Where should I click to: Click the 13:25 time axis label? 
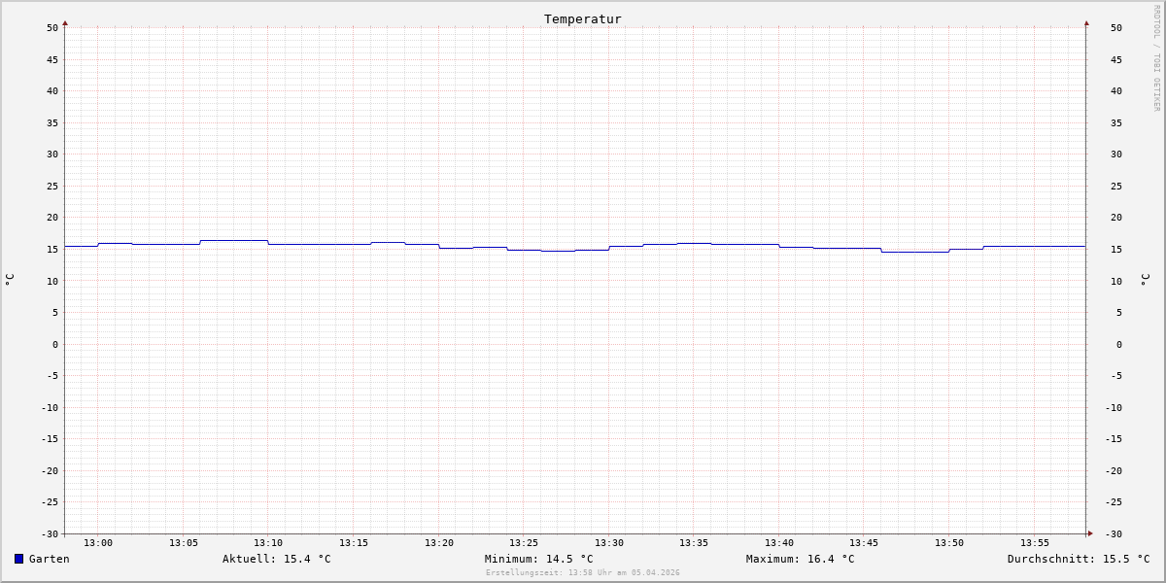coord(524,543)
